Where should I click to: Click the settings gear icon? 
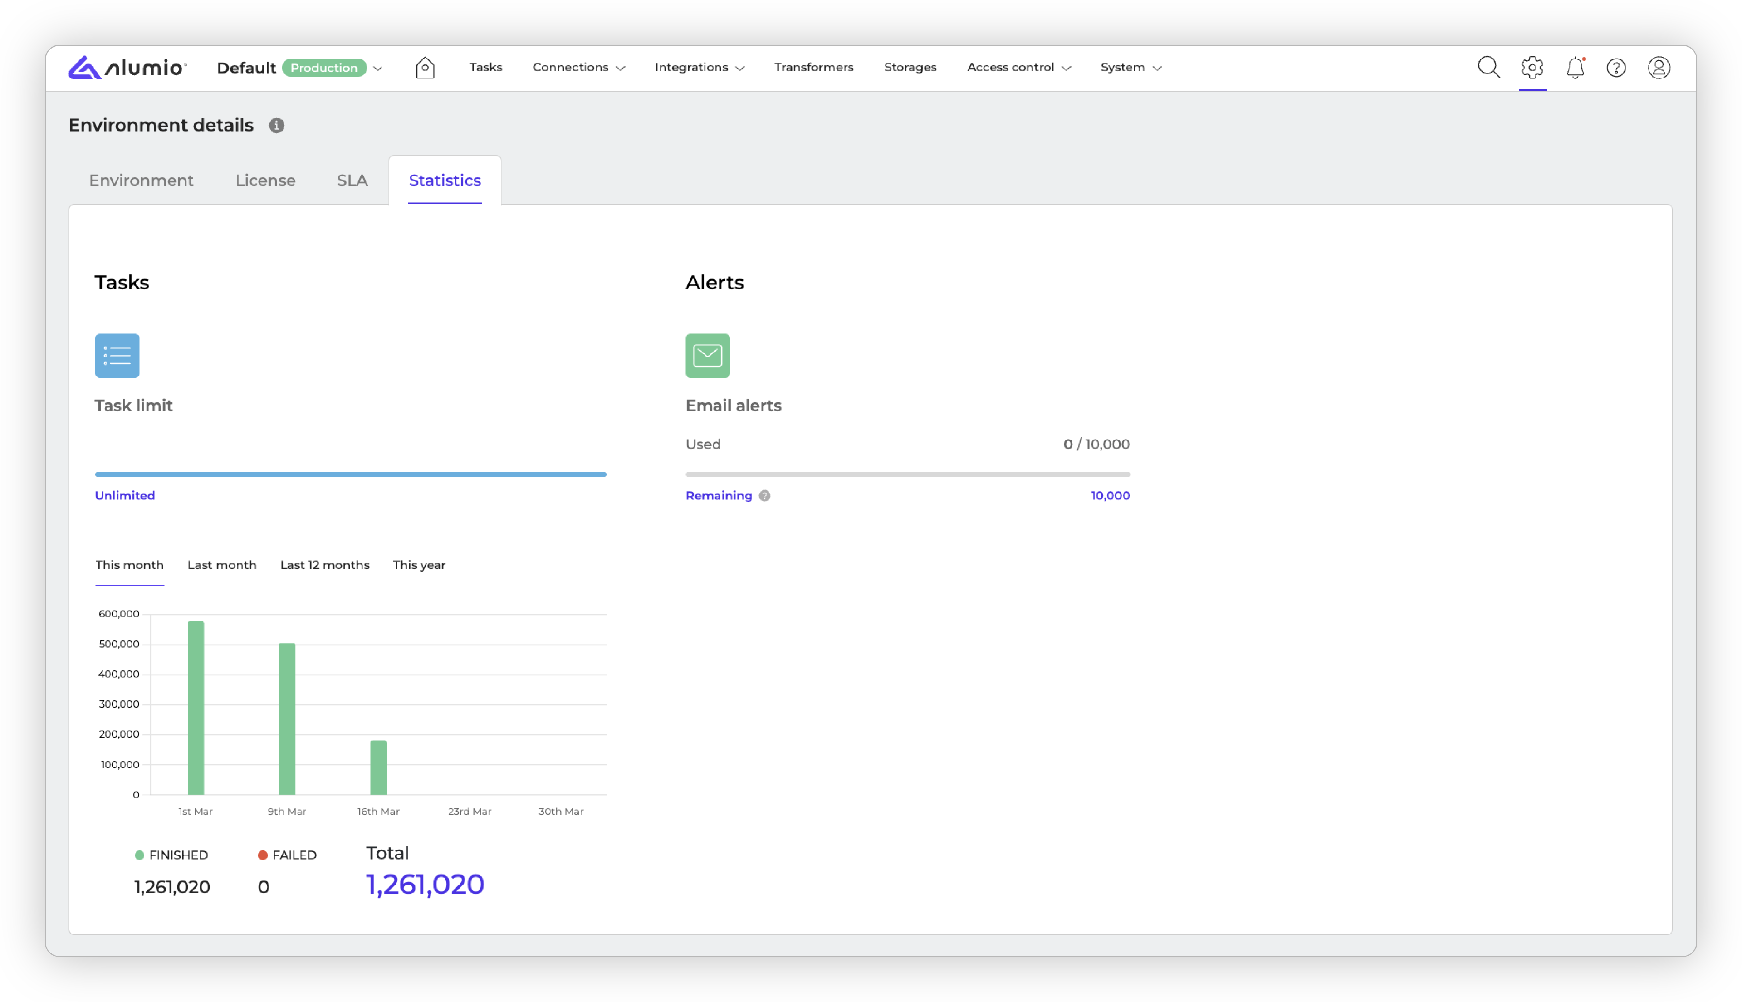coord(1532,68)
